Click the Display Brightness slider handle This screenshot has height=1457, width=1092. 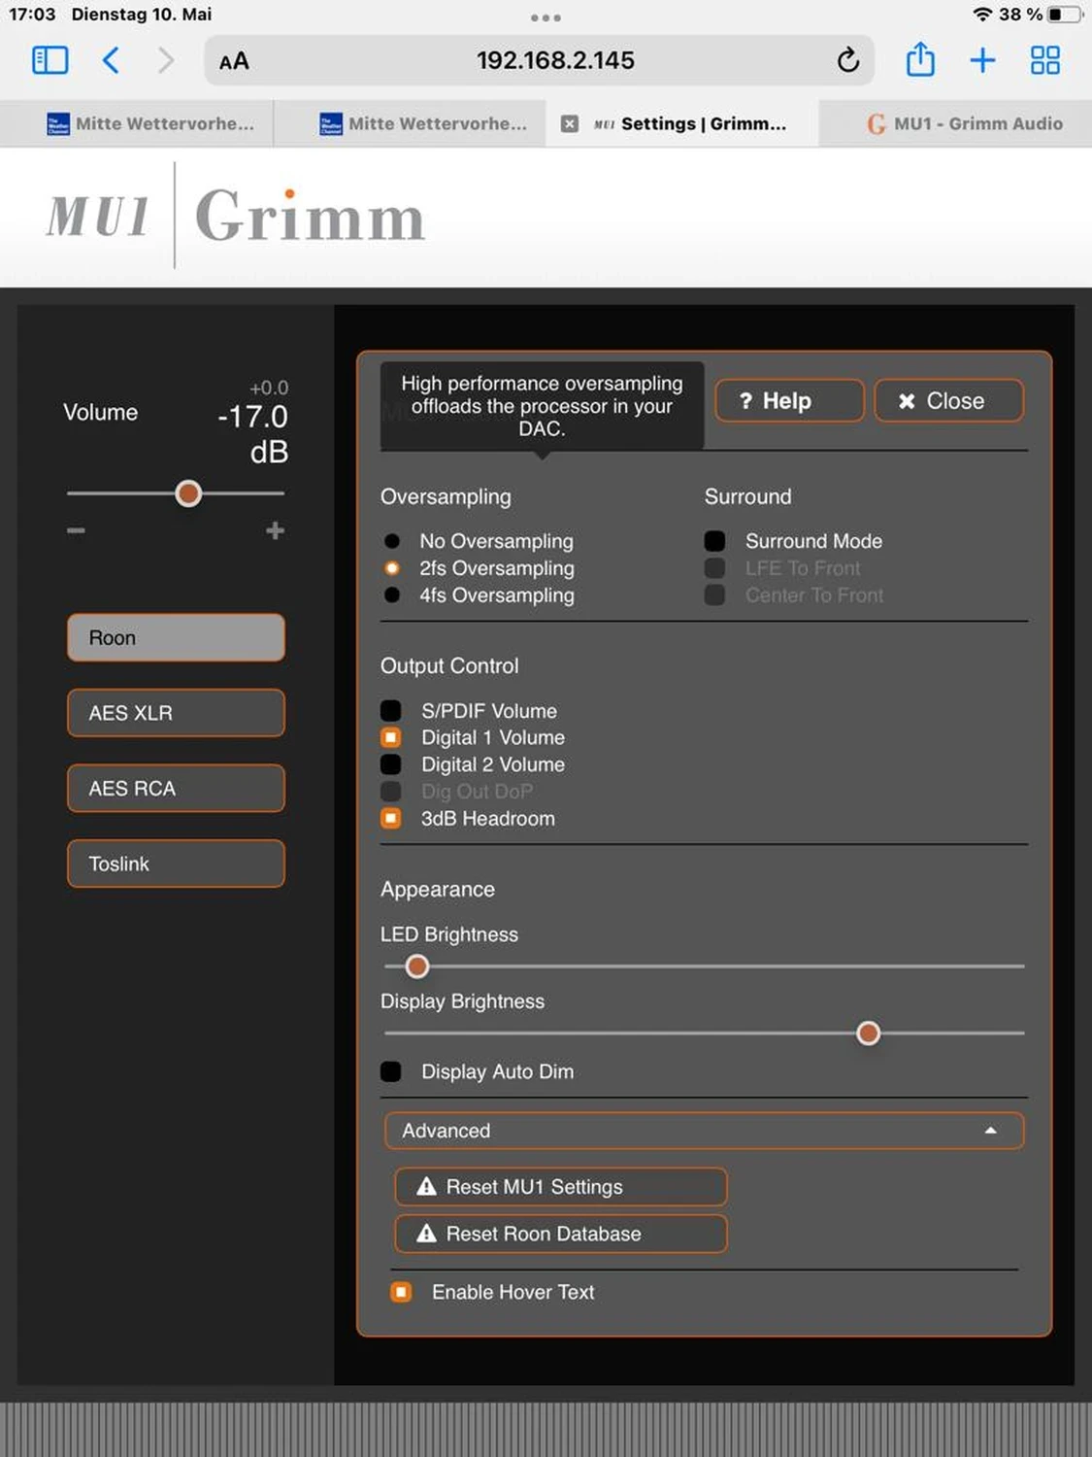[x=868, y=1033]
